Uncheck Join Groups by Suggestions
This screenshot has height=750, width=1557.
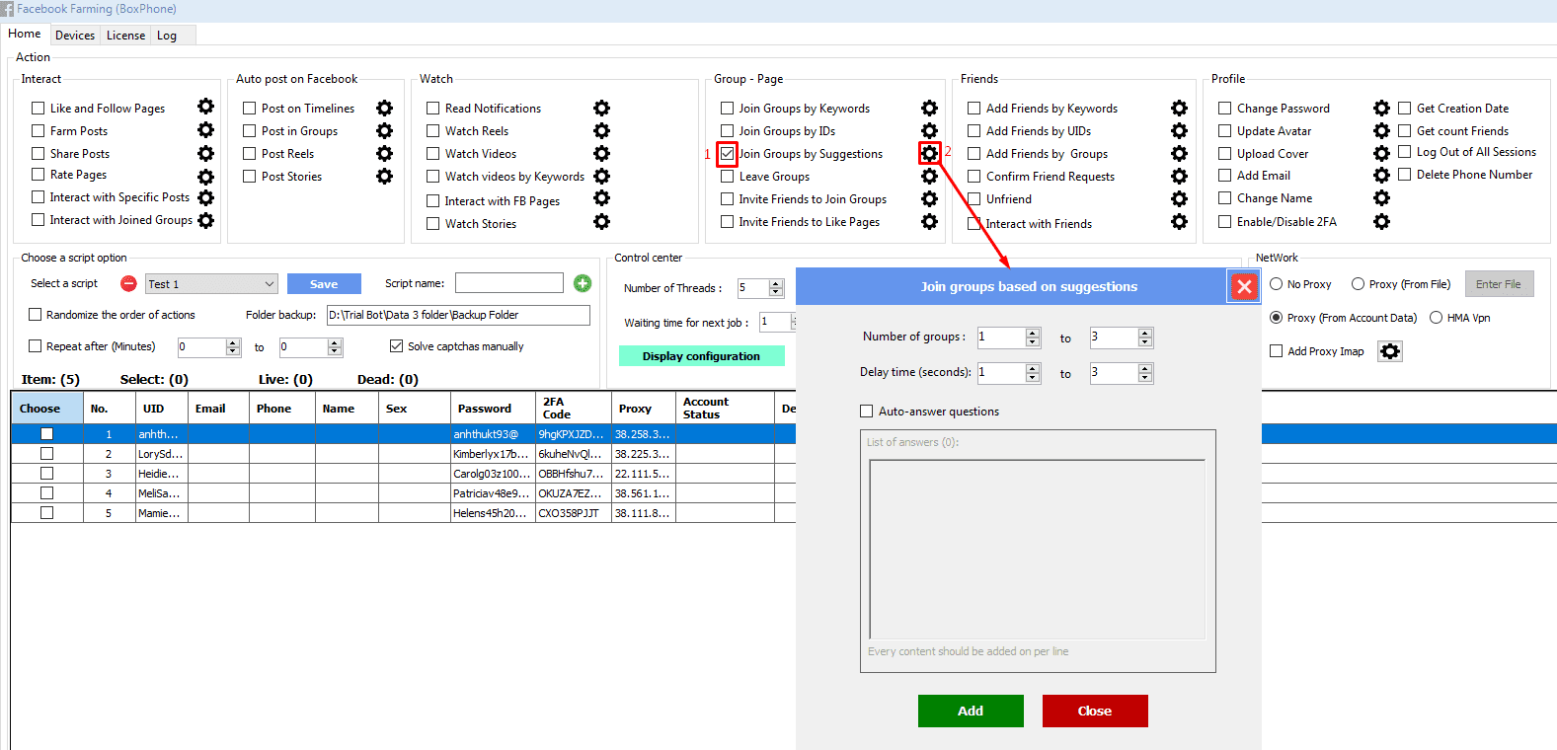click(728, 154)
